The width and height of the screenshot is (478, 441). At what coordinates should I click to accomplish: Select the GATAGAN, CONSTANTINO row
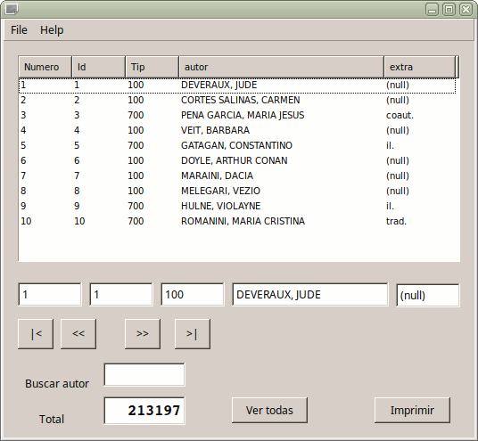tap(238, 145)
